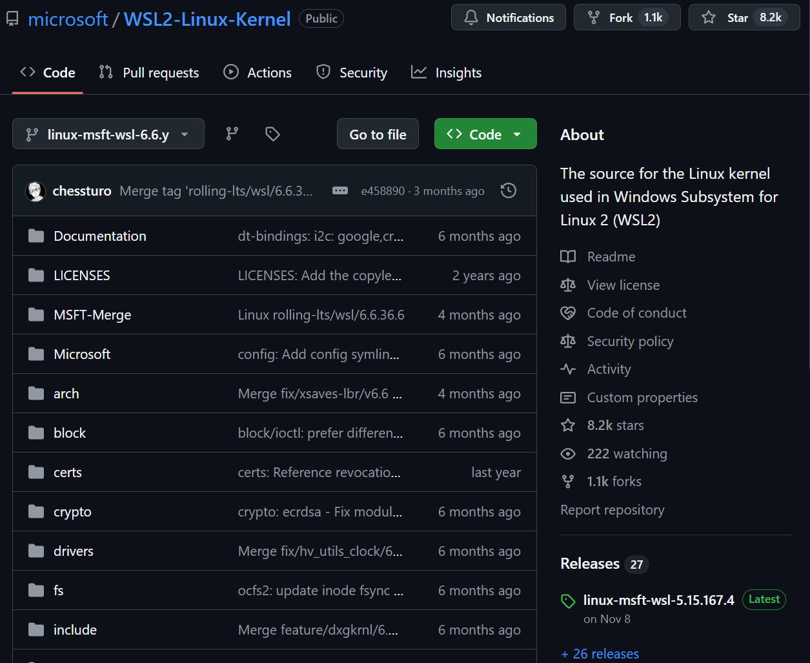The image size is (810, 663).
Task: Open the Code of conduct link
Action: 623,313
